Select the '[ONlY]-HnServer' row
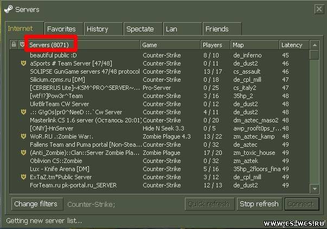Image resolution: width=327 pixels, height=229 pixels. pyautogui.click(x=159, y=128)
